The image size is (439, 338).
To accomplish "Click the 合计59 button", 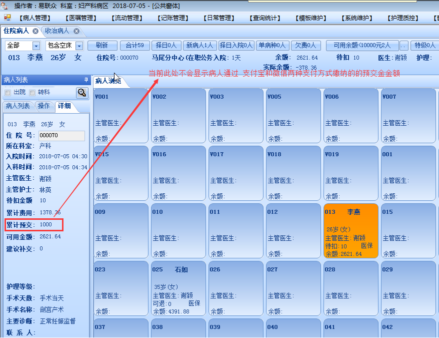I will (x=134, y=46).
